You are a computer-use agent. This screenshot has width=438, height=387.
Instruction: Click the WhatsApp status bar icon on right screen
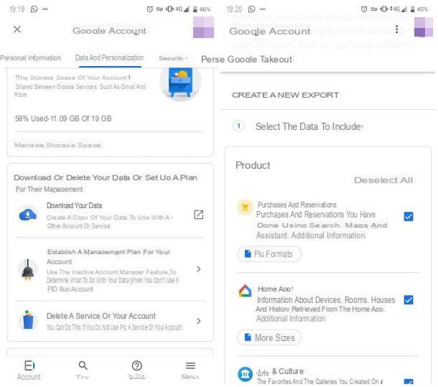[x=252, y=9]
